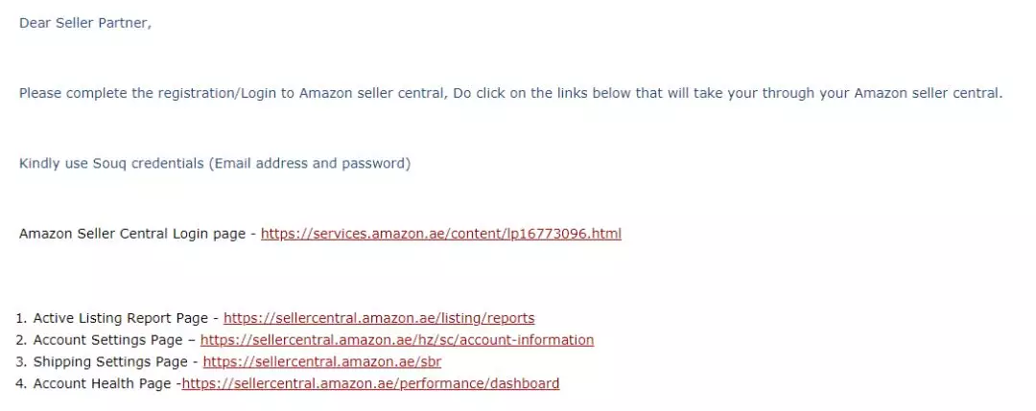
Task: Open the sellercentral listing/reports link
Action: click(379, 318)
